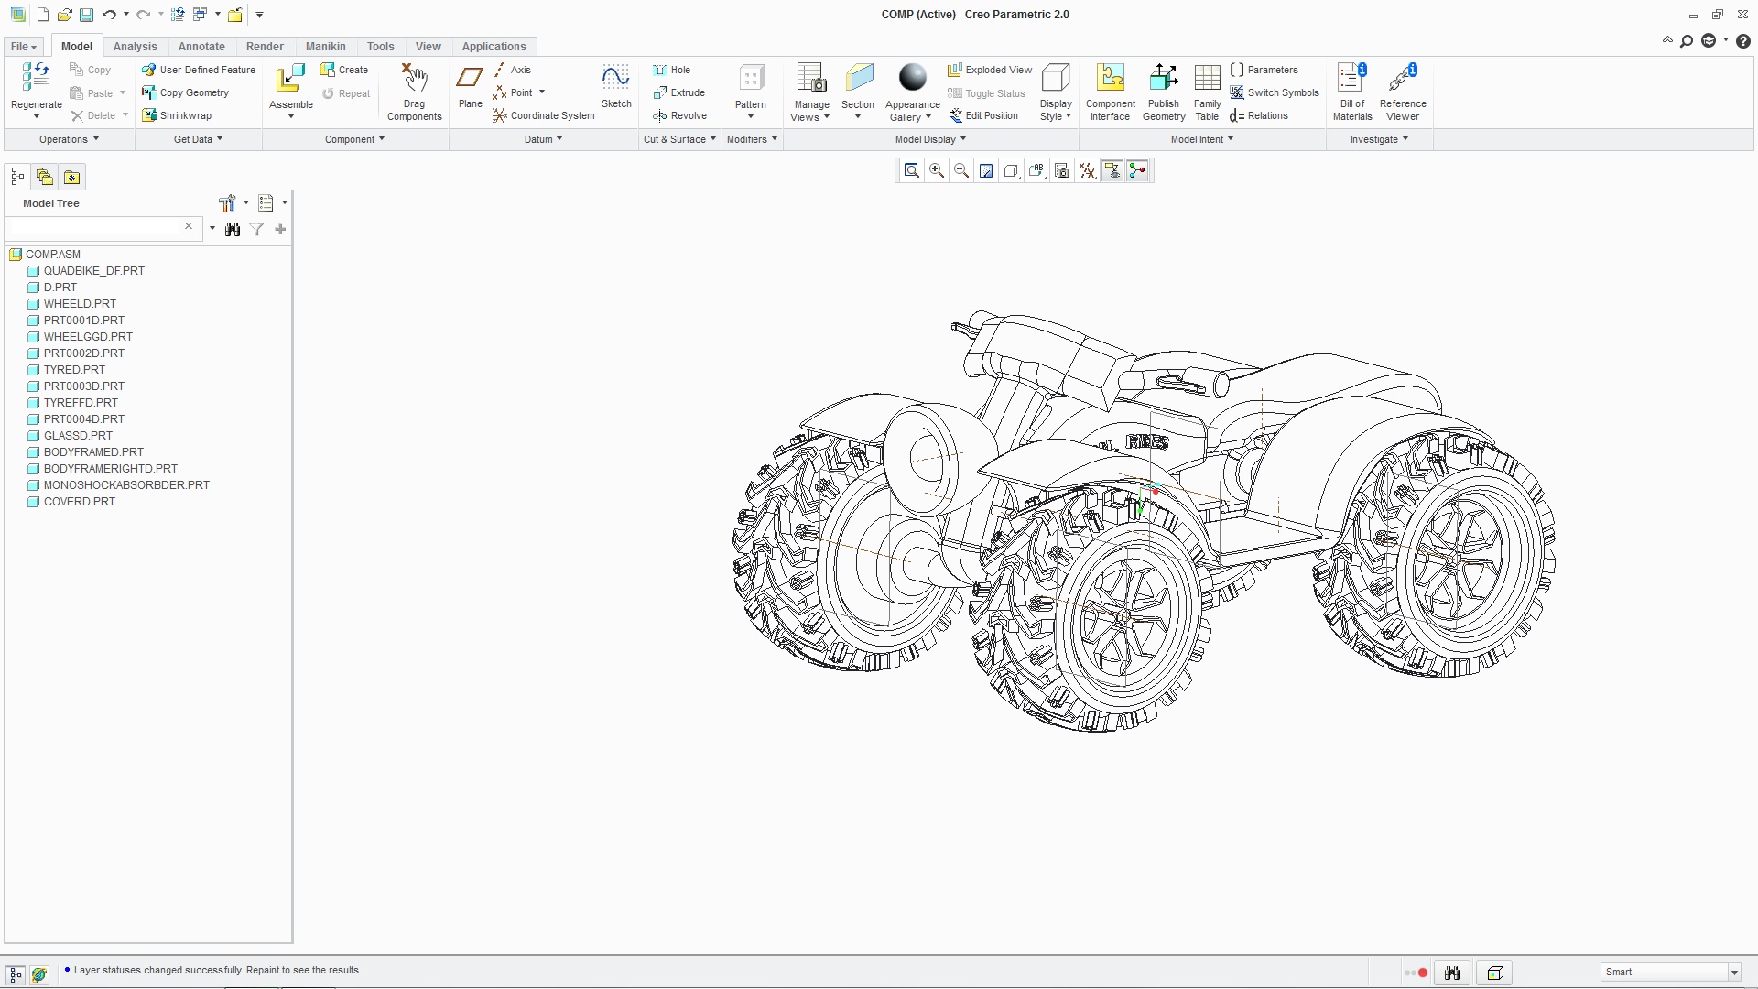This screenshot has width=1758, height=989.
Task: Open the Render ribbon tab
Action: point(265,47)
